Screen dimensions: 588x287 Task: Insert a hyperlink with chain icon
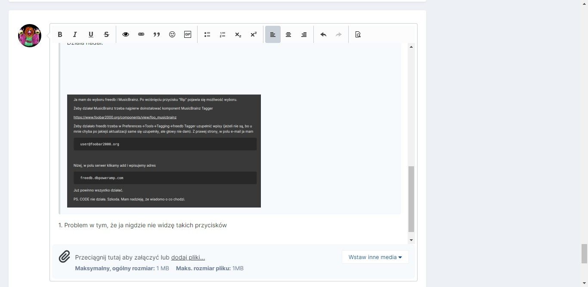pyautogui.click(x=141, y=34)
